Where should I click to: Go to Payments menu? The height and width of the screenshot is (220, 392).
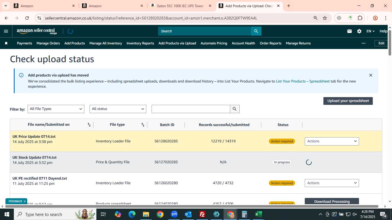click(x=24, y=43)
